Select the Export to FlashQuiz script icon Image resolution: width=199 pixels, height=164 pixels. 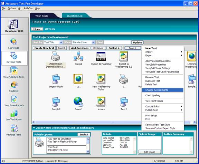[101, 56]
